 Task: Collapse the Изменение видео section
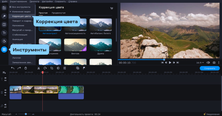coord(10,12)
